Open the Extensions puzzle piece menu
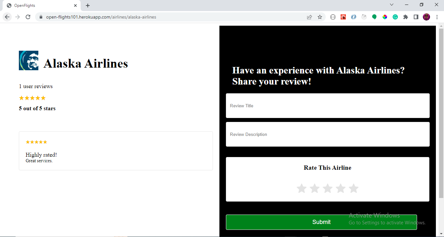 406,17
